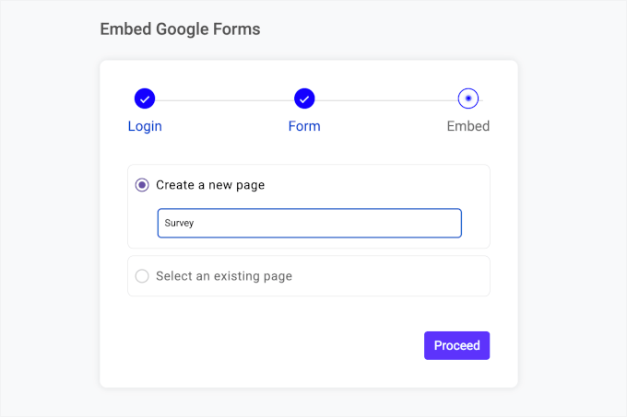
Task: Click the Form step checkmark icon
Action: (x=304, y=98)
